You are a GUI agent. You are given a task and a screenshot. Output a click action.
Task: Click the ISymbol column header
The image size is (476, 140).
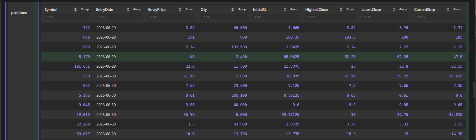coord(51,10)
